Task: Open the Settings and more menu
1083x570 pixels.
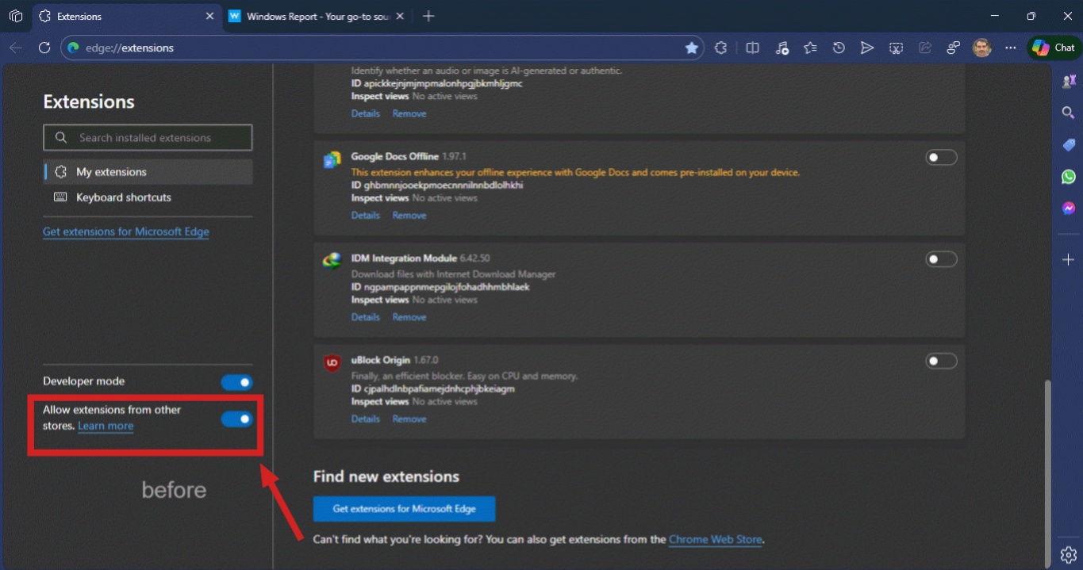Action: 1010,48
